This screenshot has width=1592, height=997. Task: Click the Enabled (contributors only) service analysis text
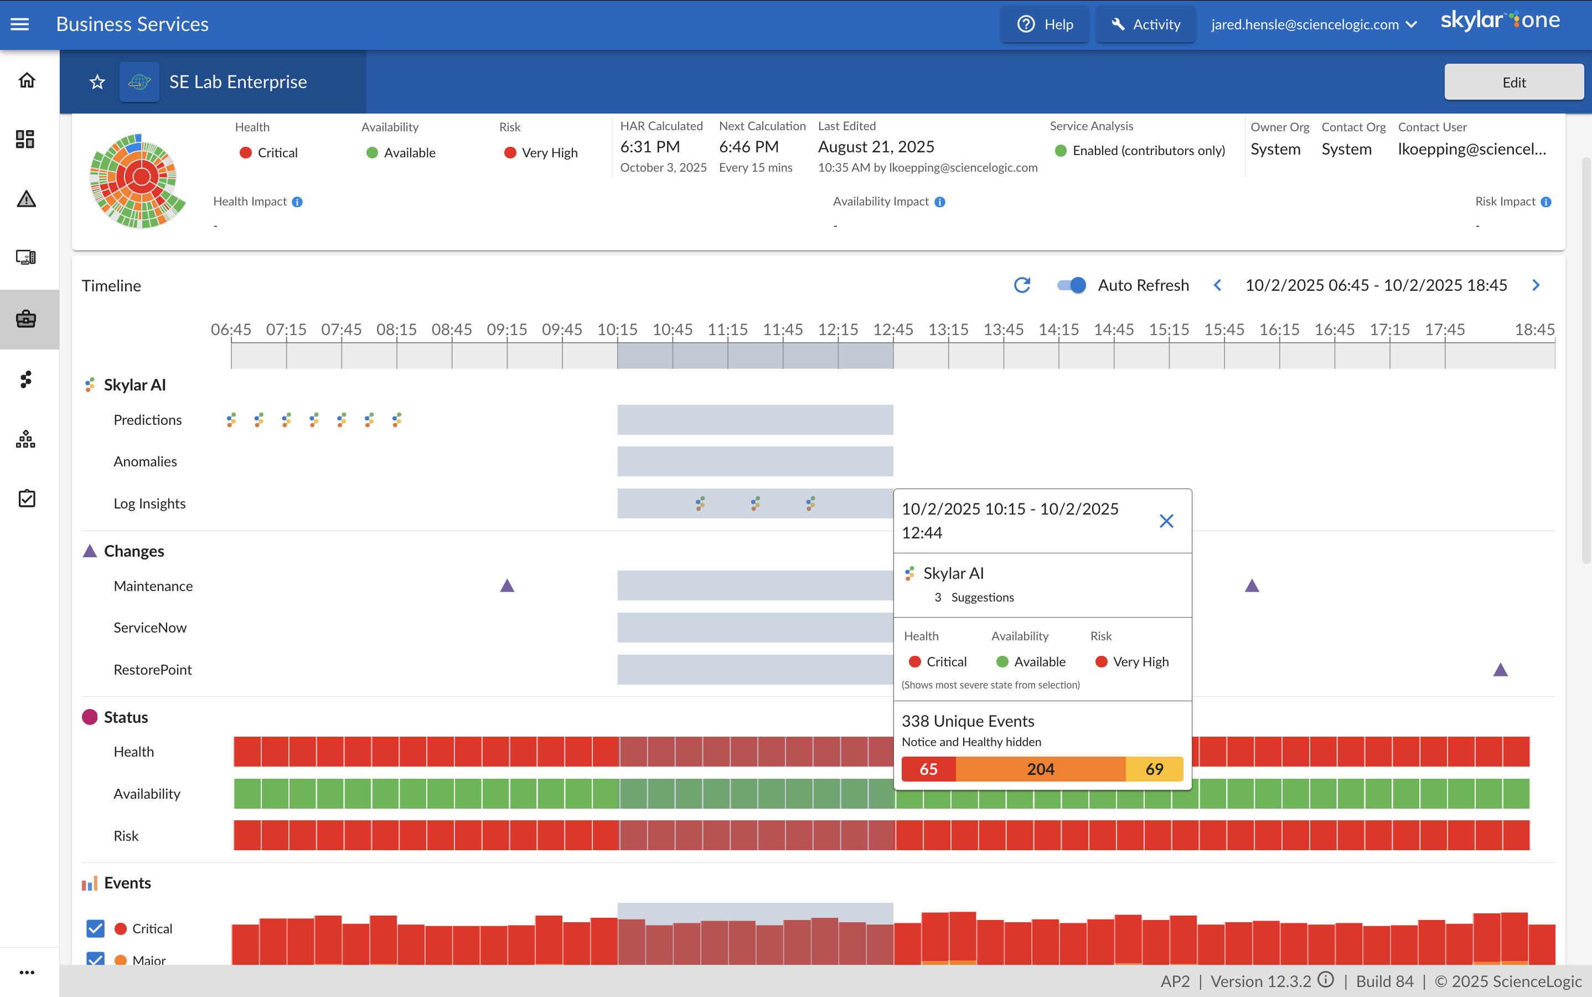1149,150
